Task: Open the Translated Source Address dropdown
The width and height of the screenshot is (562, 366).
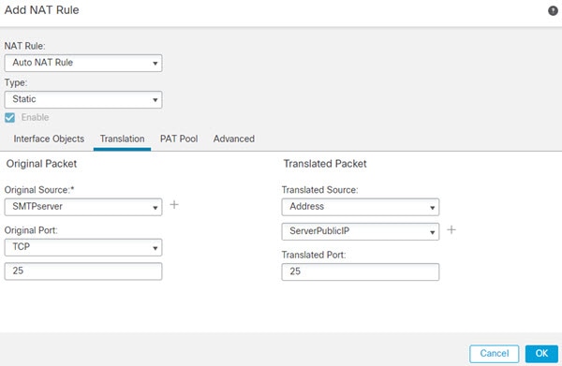Action: click(361, 207)
